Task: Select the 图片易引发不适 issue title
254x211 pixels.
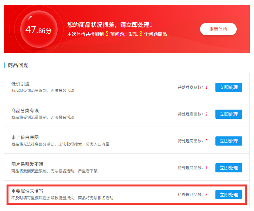Action: pyautogui.click(x=27, y=164)
